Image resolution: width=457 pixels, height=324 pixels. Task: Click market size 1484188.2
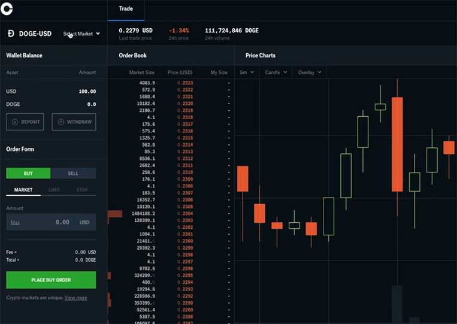pyautogui.click(x=143, y=214)
